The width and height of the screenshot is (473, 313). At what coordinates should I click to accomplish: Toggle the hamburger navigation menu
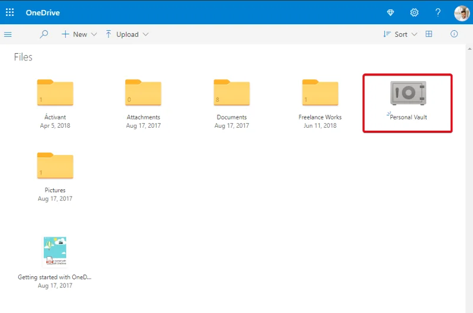click(8, 34)
